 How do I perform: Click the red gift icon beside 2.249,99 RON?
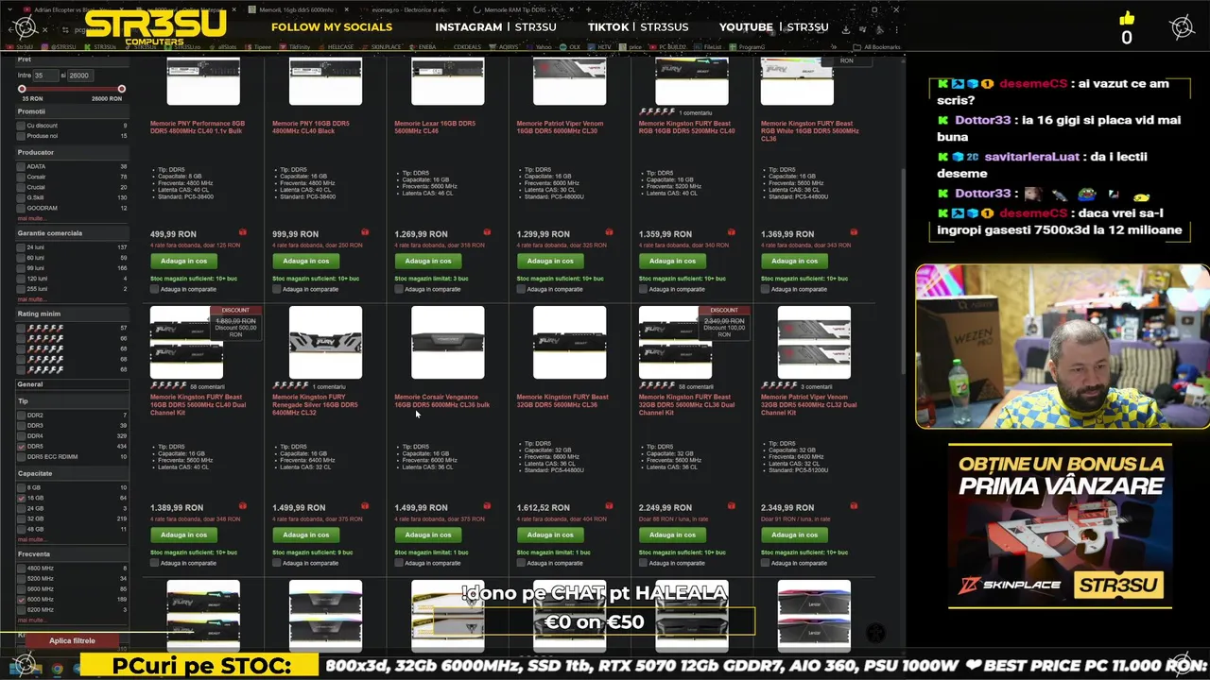(731, 506)
